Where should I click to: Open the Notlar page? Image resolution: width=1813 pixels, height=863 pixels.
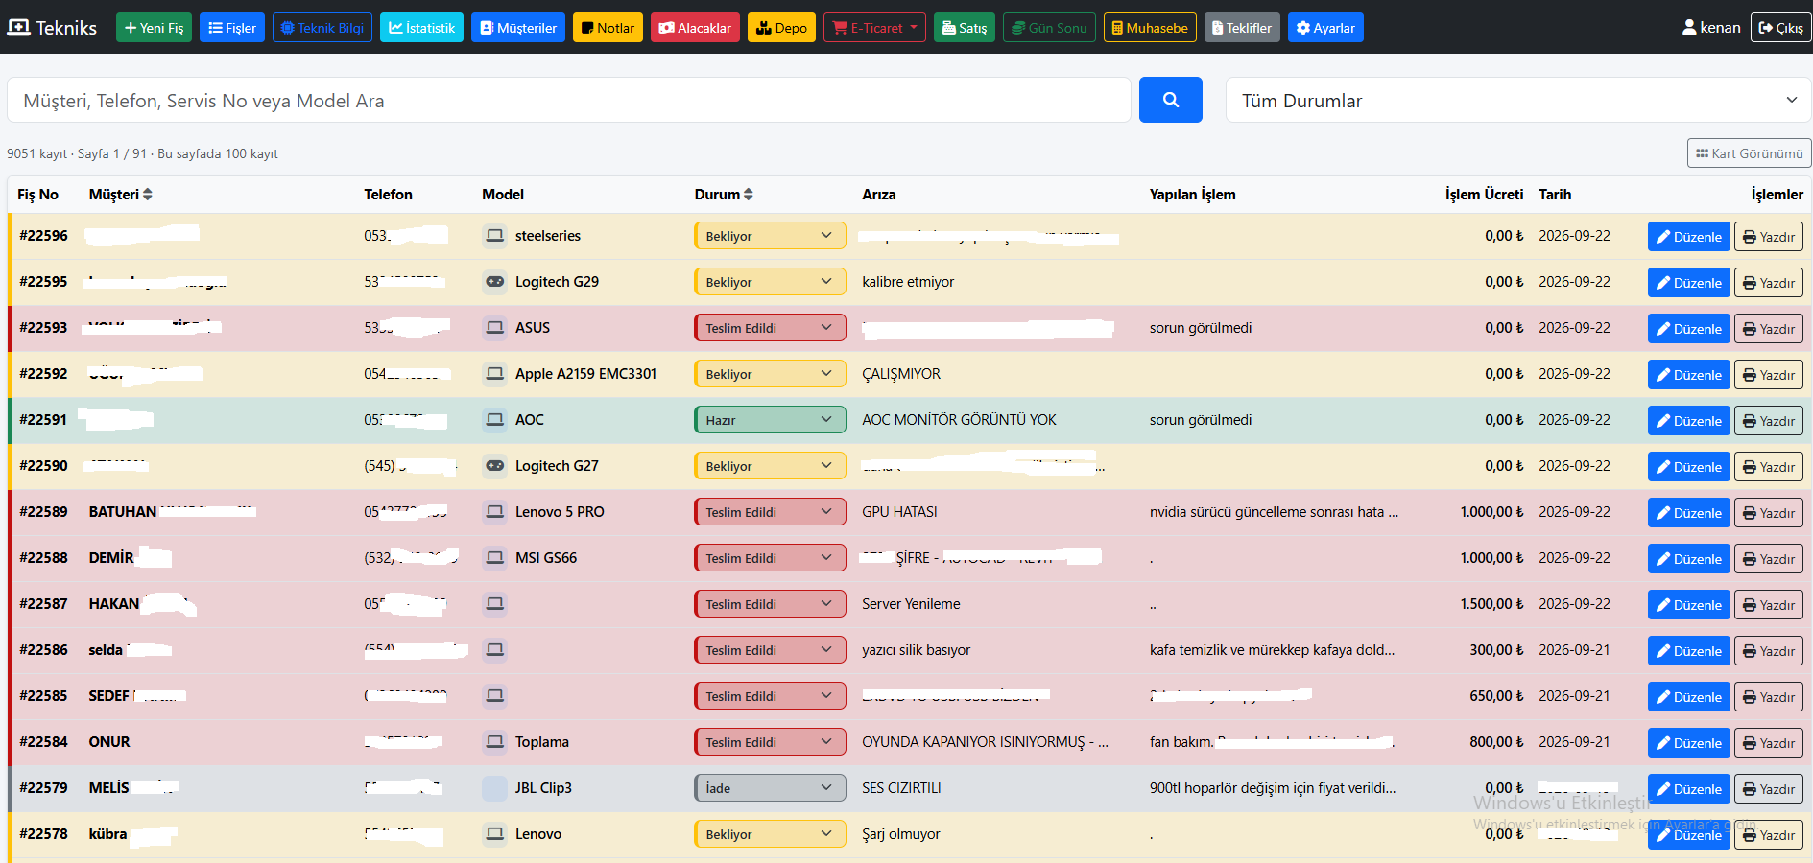(608, 28)
